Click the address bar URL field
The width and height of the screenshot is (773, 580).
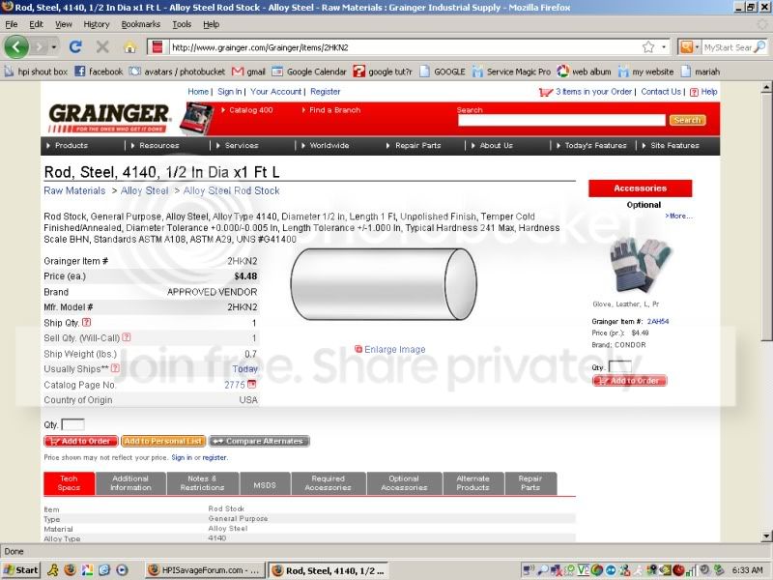(x=404, y=47)
